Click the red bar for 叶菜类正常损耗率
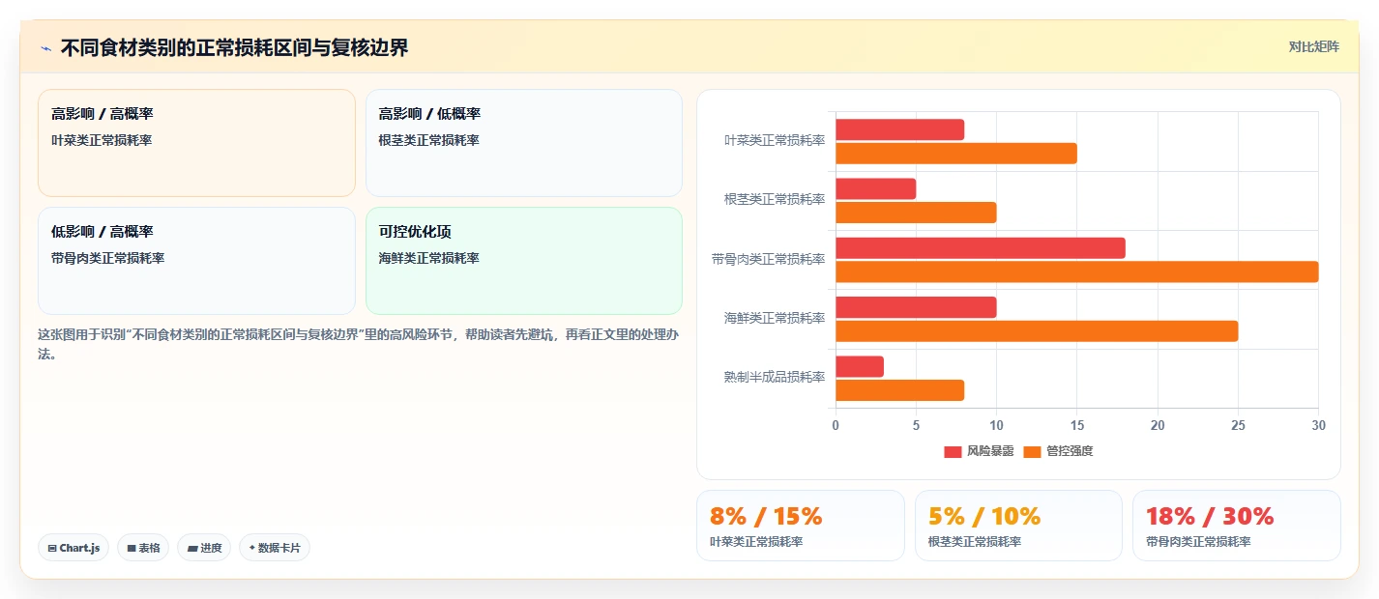The width and height of the screenshot is (1379, 599). tap(899, 129)
